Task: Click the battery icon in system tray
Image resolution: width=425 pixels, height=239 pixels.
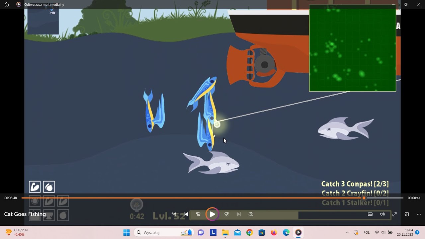Action: pos(390,232)
